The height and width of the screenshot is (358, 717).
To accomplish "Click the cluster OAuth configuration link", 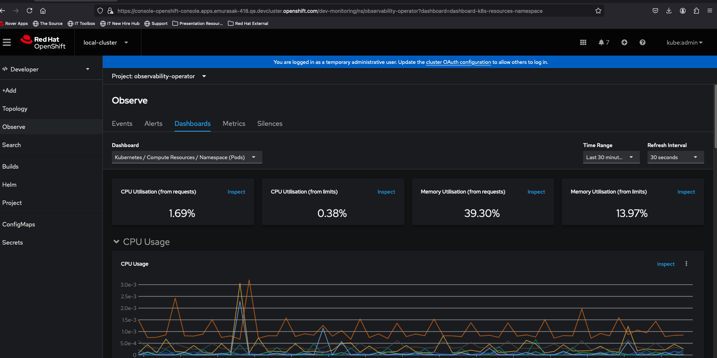I will point(458,62).
